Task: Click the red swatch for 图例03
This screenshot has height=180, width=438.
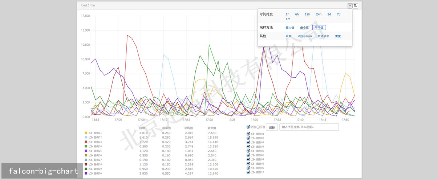Action: pos(86,142)
